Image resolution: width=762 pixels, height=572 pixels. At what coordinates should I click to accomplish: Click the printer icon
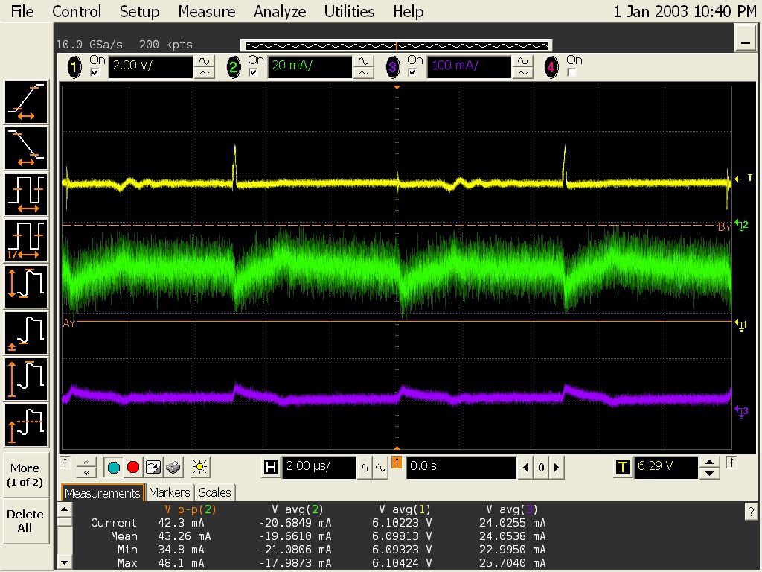[173, 468]
